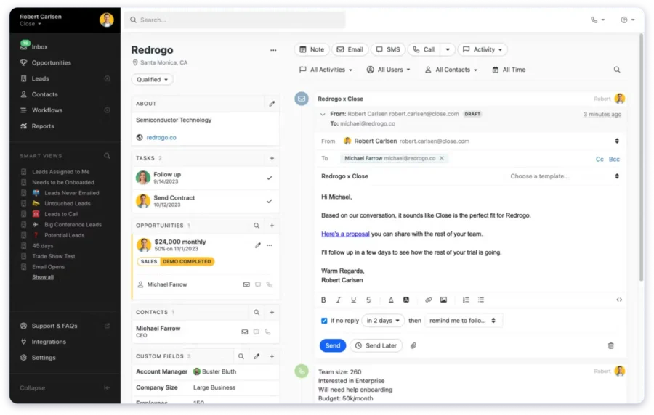
Task: Click Show all smart views
Action: click(x=43, y=277)
